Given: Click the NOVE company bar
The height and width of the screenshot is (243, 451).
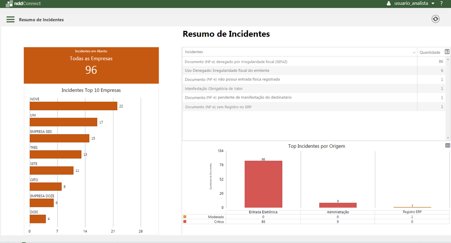Looking at the screenshot, I should (x=73, y=106).
